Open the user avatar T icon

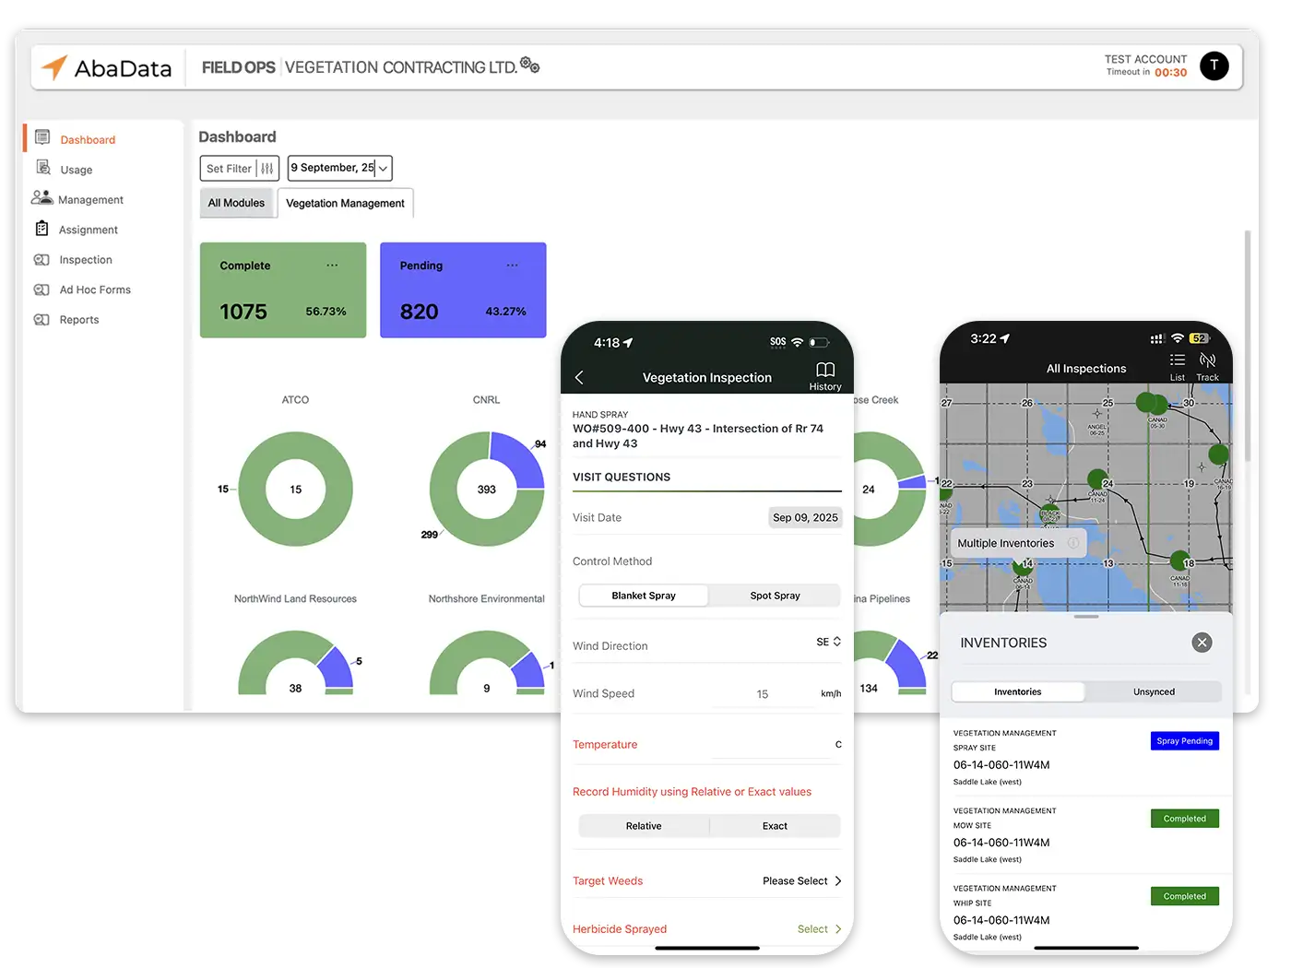1214,65
